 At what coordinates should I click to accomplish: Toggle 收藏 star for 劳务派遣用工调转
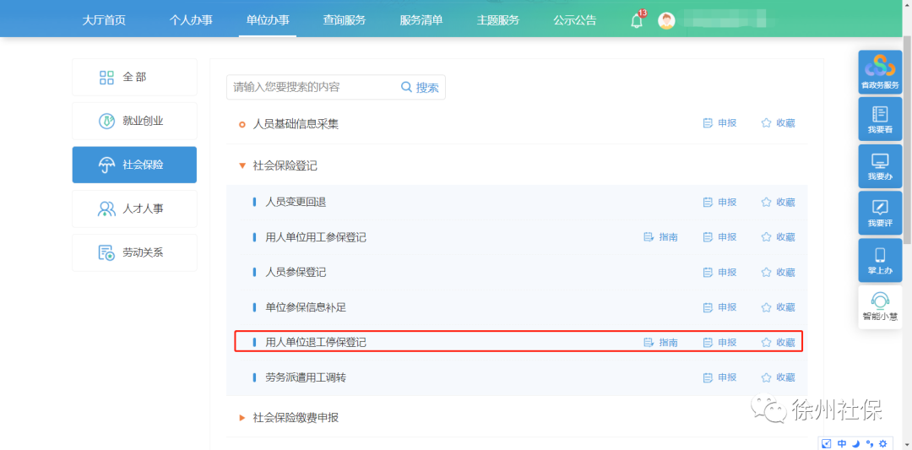coord(778,377)
